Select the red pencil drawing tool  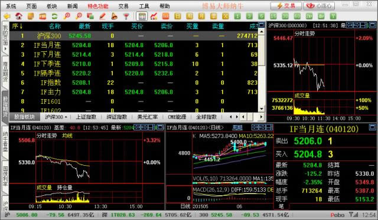click(102, 17)
